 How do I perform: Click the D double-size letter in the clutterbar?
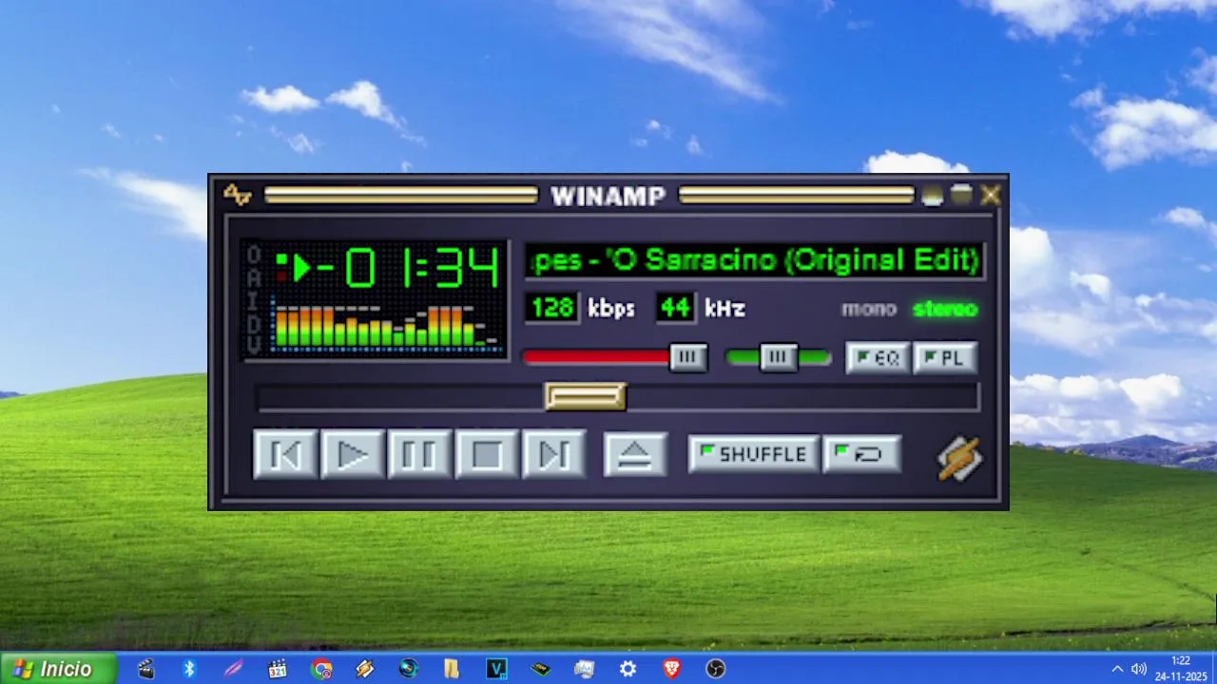[253, 323]
